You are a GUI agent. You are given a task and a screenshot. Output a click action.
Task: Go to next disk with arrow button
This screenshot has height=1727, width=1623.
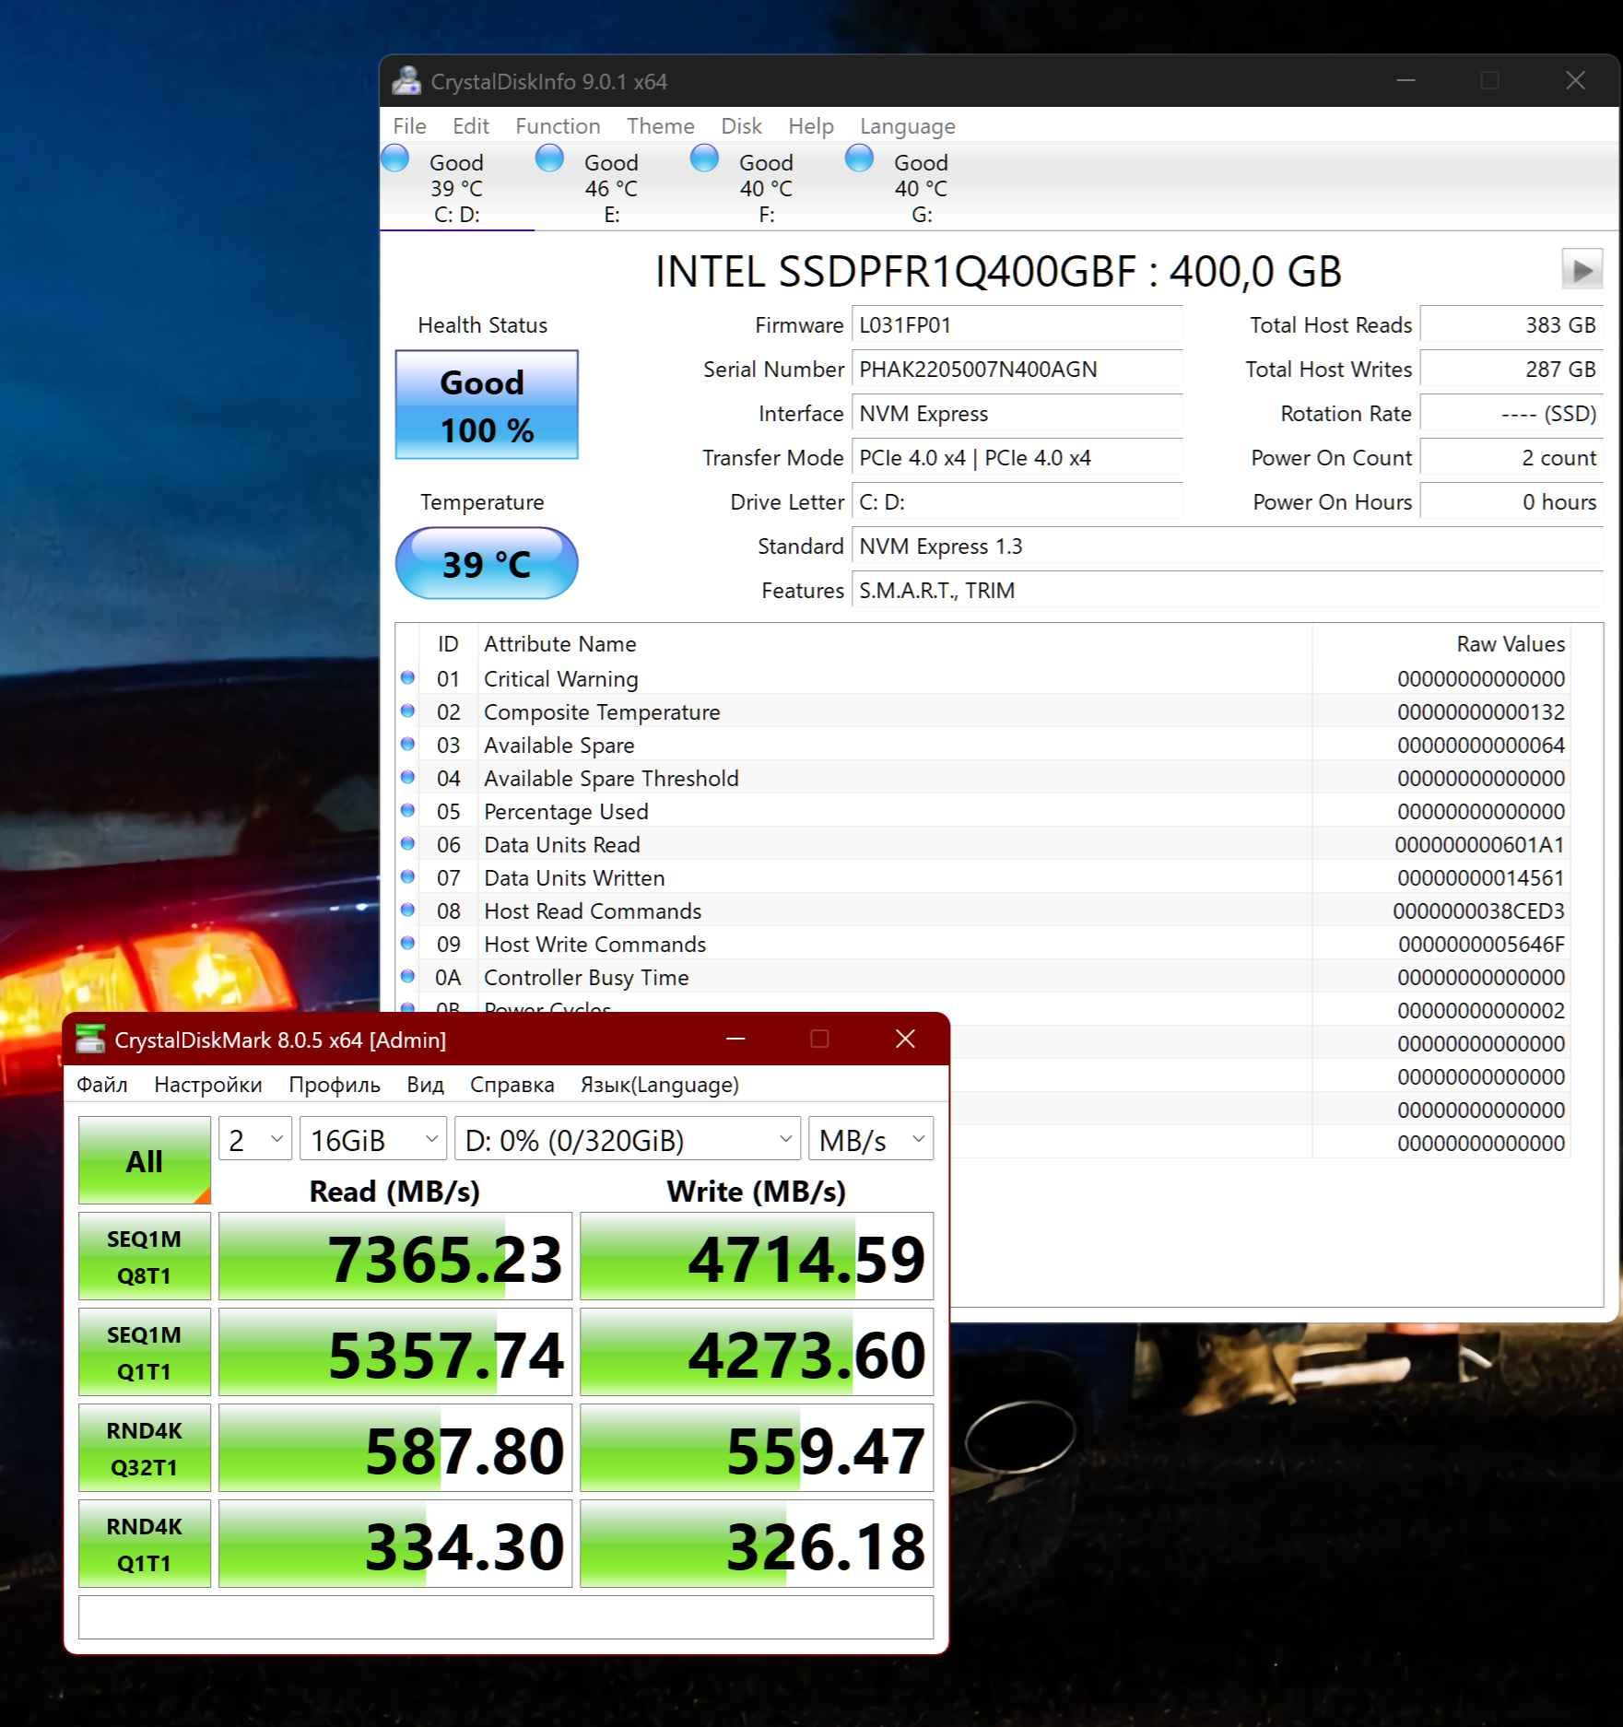(x=1582, y=270)
